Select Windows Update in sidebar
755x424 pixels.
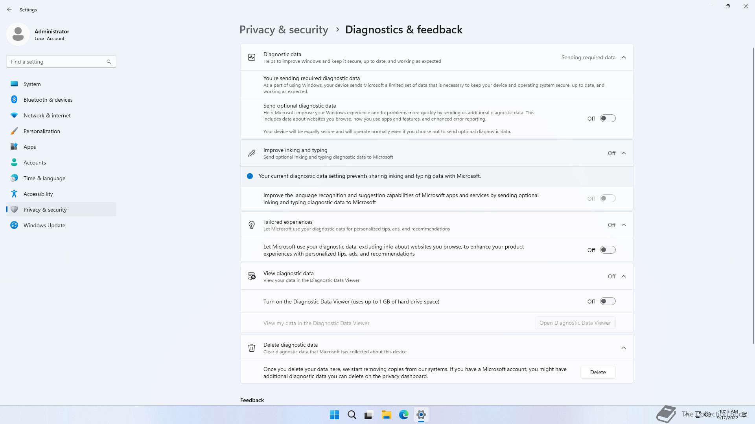pyautogui.click(x=61, y=225)
